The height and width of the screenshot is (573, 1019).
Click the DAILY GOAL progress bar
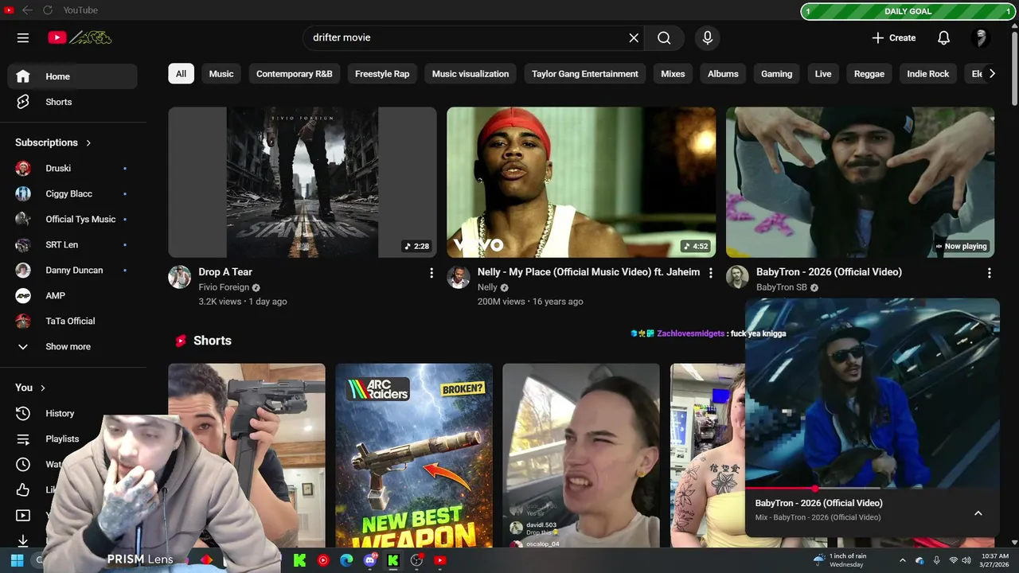point(908,11)
